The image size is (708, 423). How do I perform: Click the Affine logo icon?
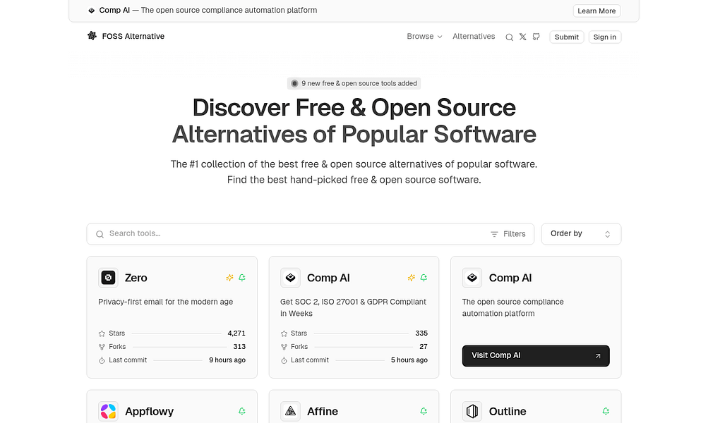(290, 411)
